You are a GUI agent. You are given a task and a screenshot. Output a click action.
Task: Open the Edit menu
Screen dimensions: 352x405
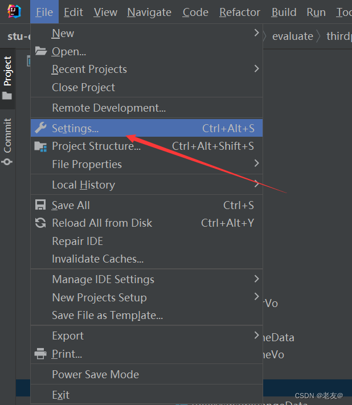73,12
